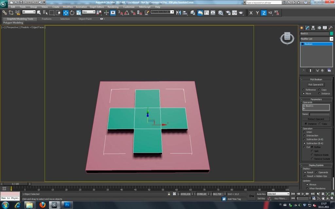Screen dimensions: 335x209
Task: Click the Mirror tool icon
Action: click(x=178, y=13)
